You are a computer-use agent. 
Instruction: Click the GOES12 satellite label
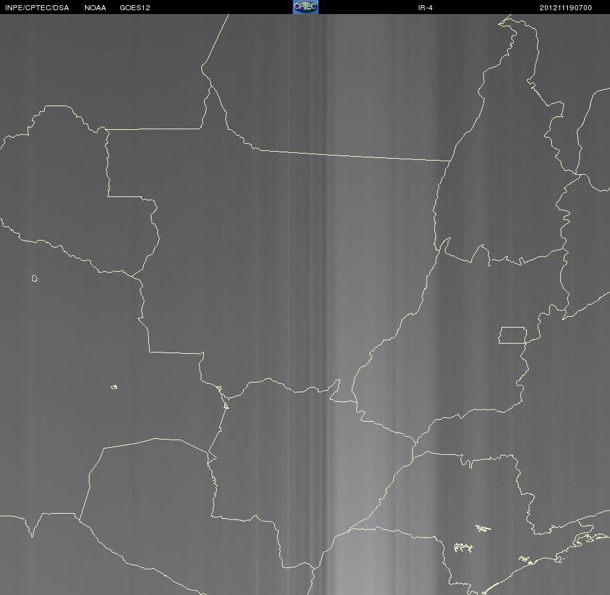[x=135, y=8]
